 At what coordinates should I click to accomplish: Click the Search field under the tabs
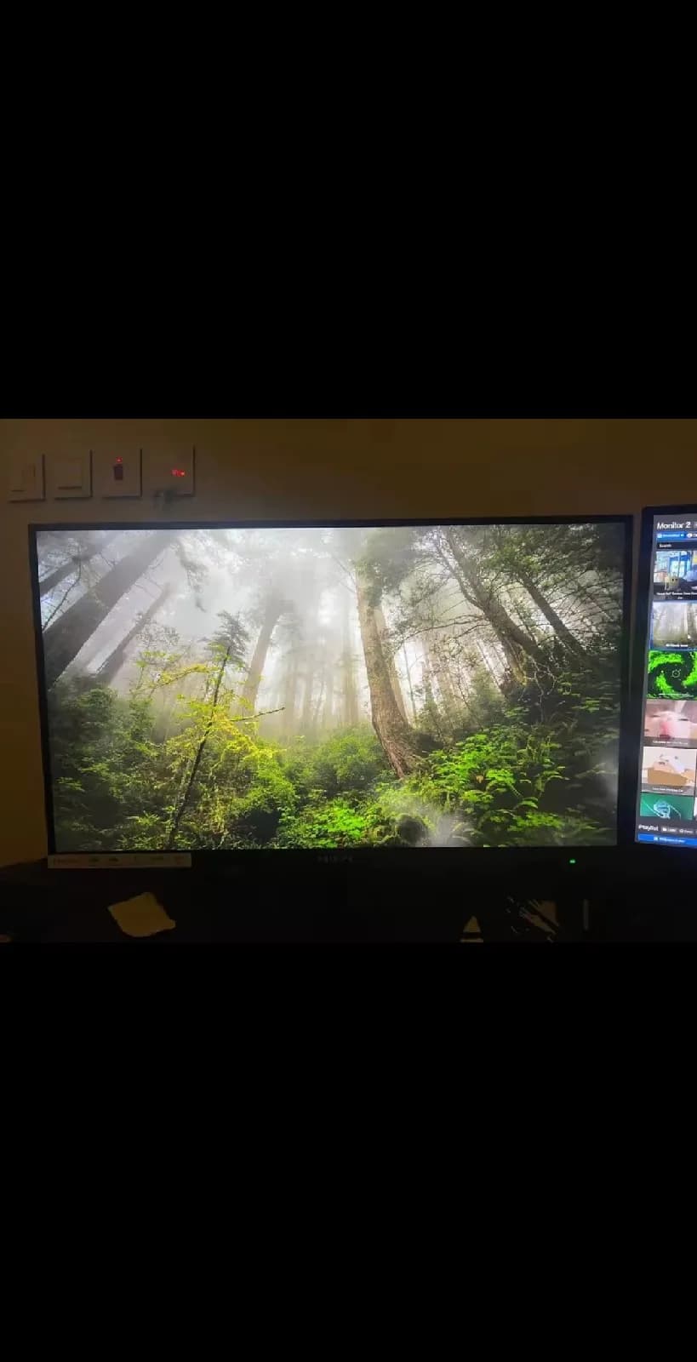pos(677,546)
